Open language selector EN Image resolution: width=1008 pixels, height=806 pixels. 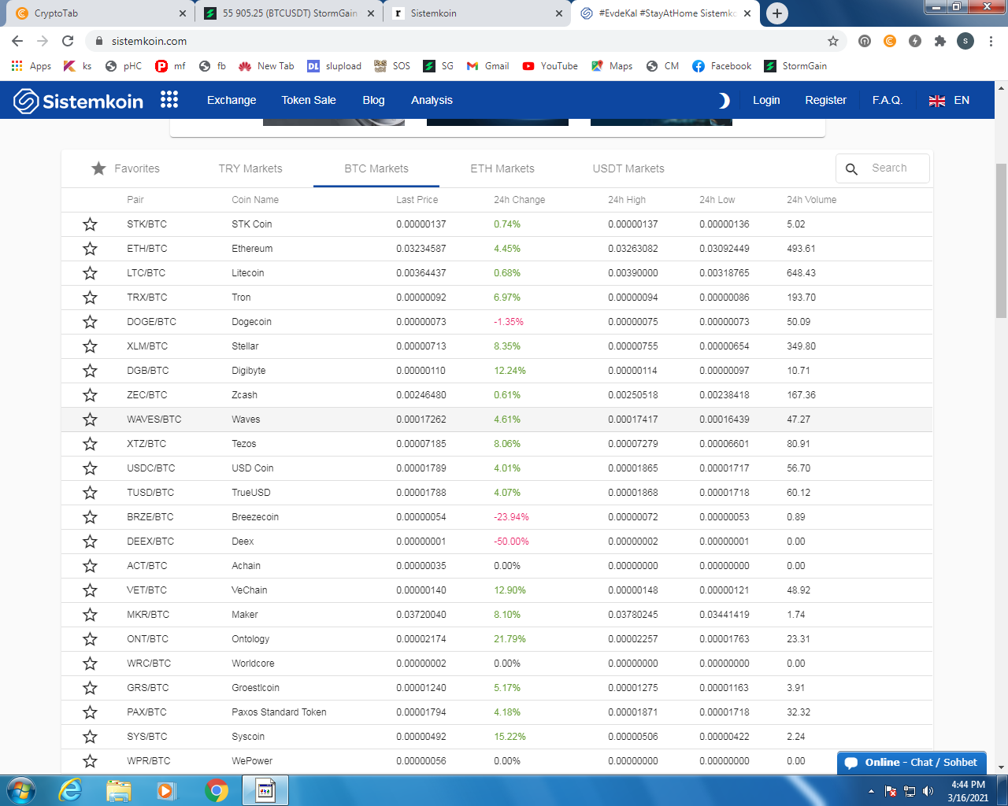click(949, 100)
